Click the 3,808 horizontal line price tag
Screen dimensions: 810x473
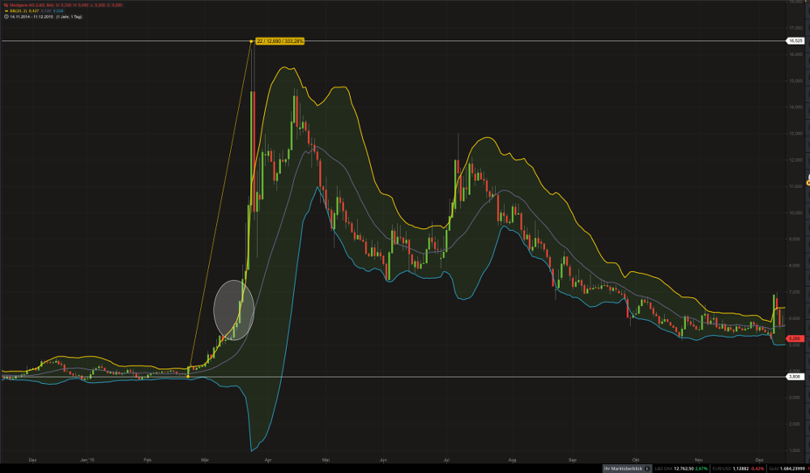[x=795, y=377]
